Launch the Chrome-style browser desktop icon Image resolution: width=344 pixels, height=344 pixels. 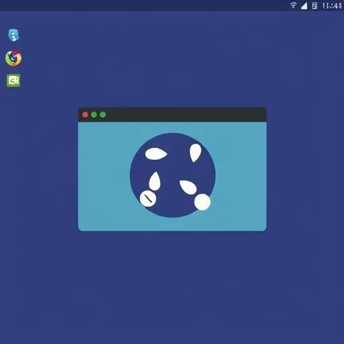tap(13, 58)
